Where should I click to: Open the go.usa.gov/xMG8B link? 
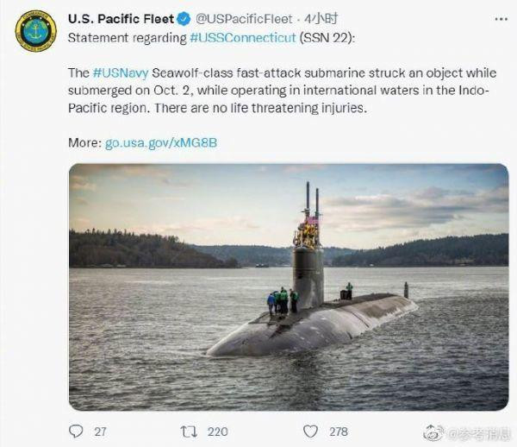161,142
